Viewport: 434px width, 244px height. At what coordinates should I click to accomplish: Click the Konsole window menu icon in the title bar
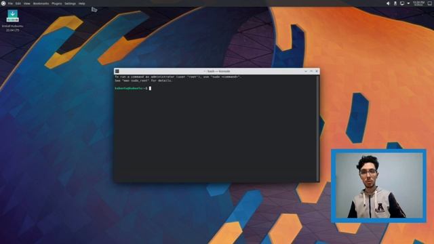(117, 71)
